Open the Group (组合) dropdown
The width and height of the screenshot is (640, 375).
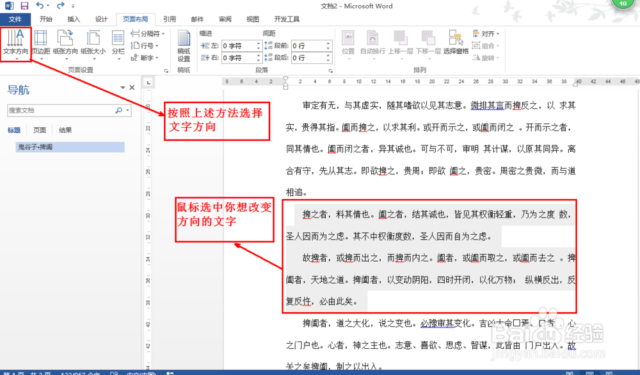tap(486, 45)
